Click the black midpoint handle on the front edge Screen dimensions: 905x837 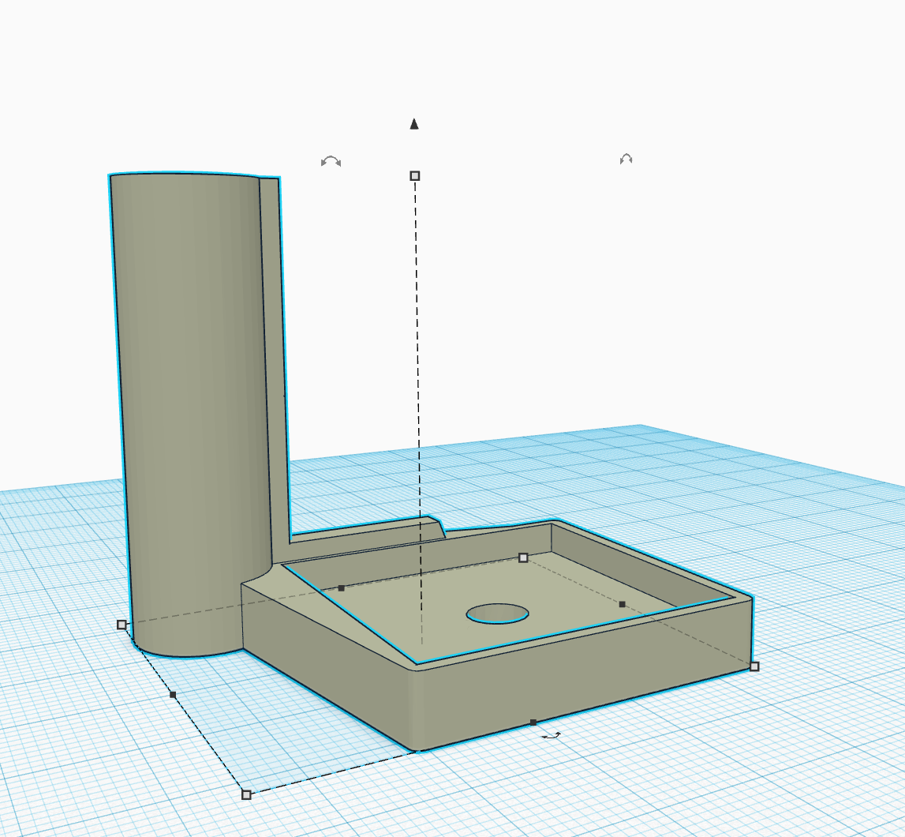tap(533, 721)
